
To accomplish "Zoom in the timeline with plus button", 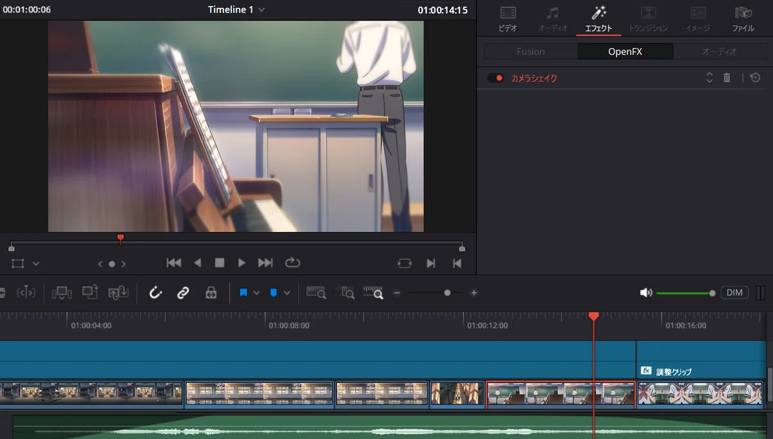I will (x=474, y=293).
